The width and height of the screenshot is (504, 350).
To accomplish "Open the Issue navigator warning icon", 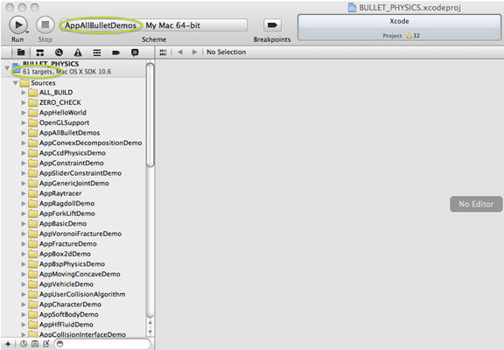I will point(78,52).
